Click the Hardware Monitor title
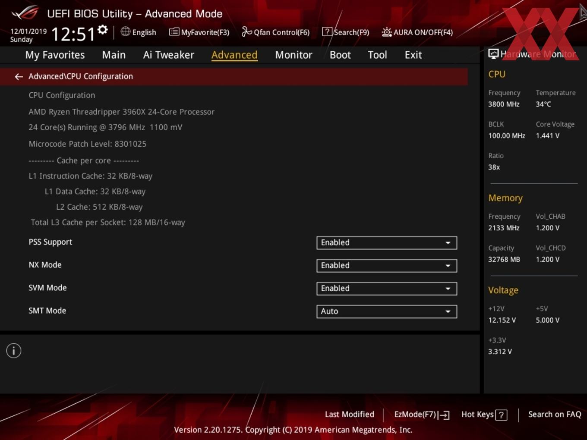 click(x=538, y=54)
